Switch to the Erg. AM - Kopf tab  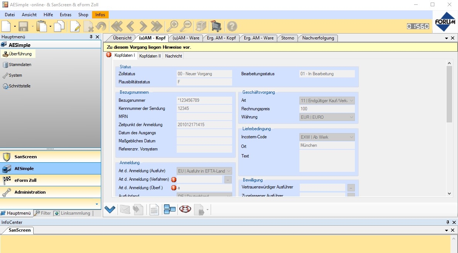(x=221, y=38)
